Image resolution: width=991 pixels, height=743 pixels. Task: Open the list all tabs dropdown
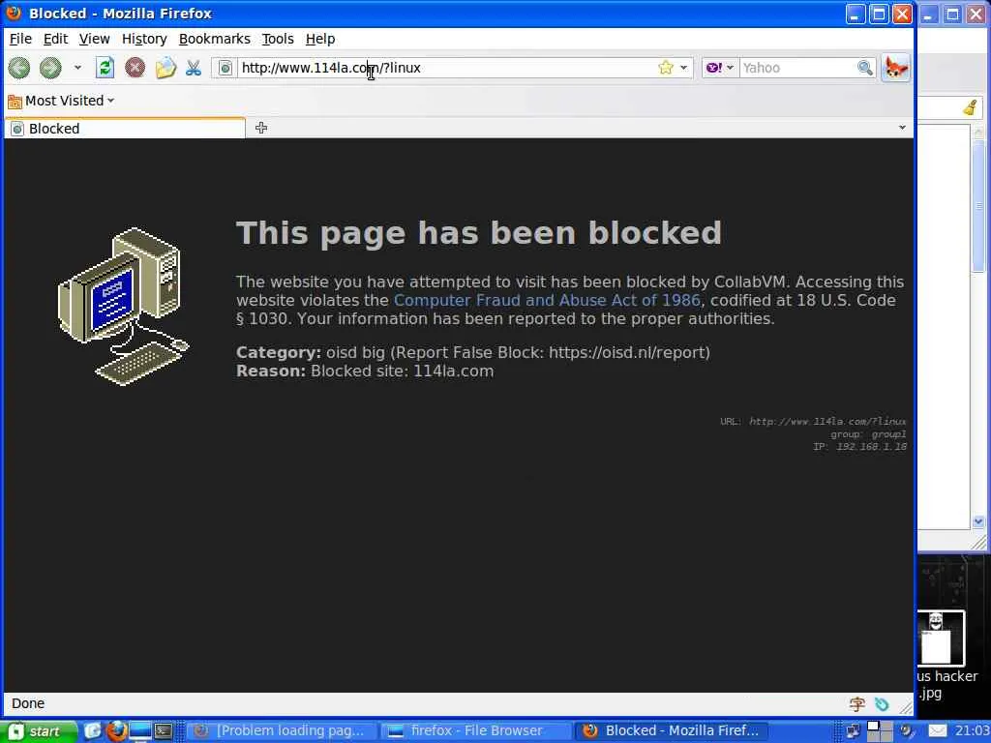click(902, 128)
